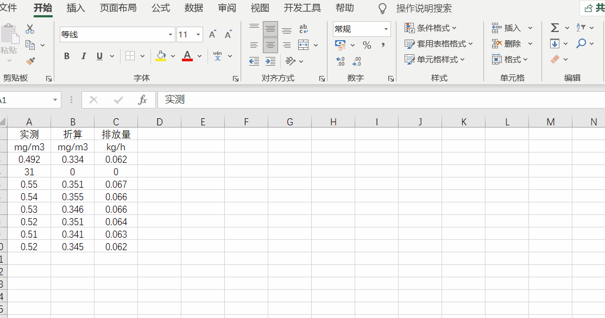Decrease font size with small A
This screenshot has height=318, width=605.
tap(229, 34)
